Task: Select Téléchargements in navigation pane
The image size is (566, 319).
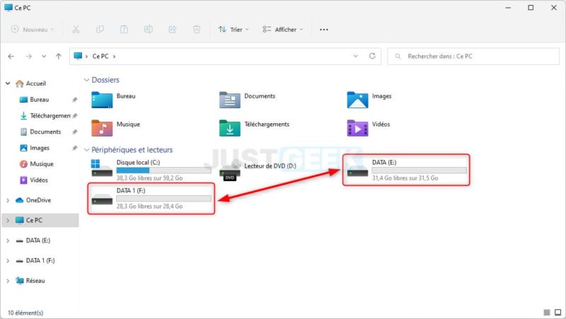Action: tap(50, 115)
